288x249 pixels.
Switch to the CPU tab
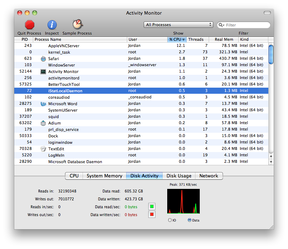(74, 176)
